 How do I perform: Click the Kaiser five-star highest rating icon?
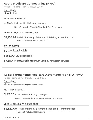(x=5, y=85)
